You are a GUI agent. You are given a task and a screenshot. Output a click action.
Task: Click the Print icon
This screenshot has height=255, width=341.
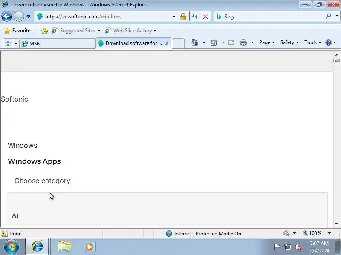pos(243,42)
